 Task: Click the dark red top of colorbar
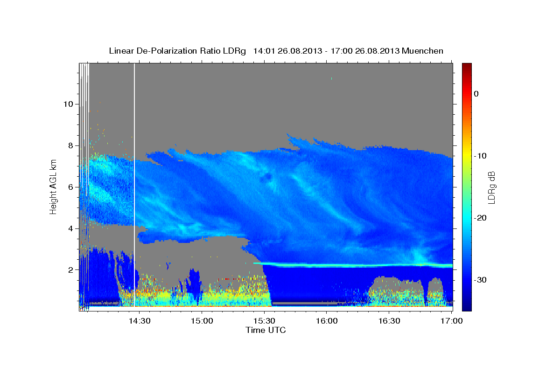coord(467,66)
